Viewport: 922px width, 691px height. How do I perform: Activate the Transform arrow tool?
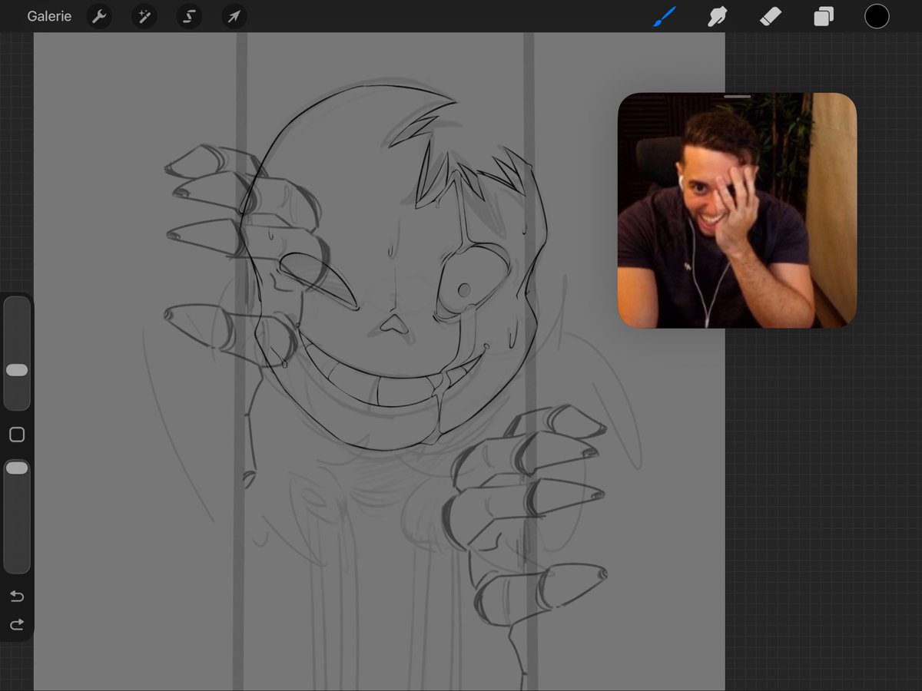234,16
